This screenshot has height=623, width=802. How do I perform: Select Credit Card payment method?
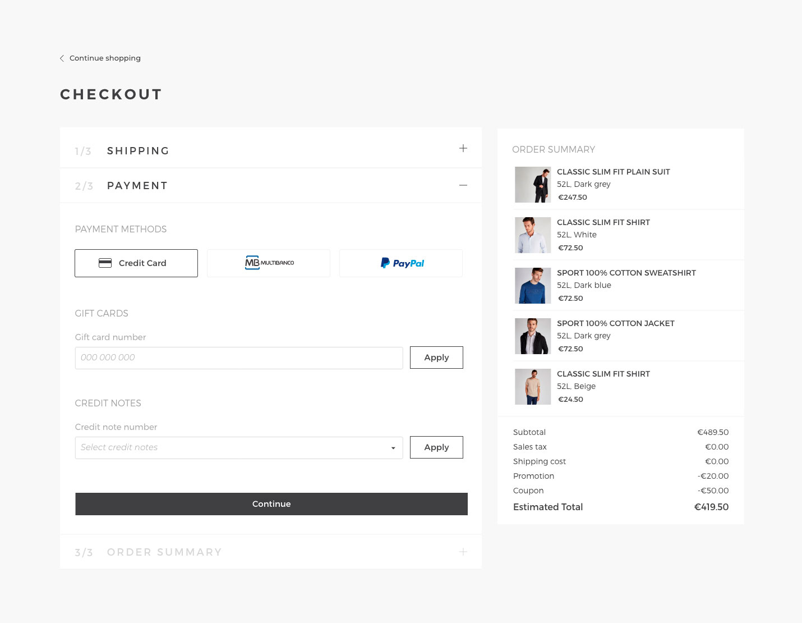point(136,263)
